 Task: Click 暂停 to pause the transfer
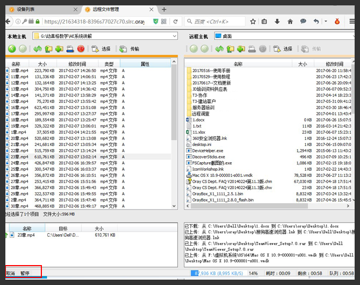[25, 274]
